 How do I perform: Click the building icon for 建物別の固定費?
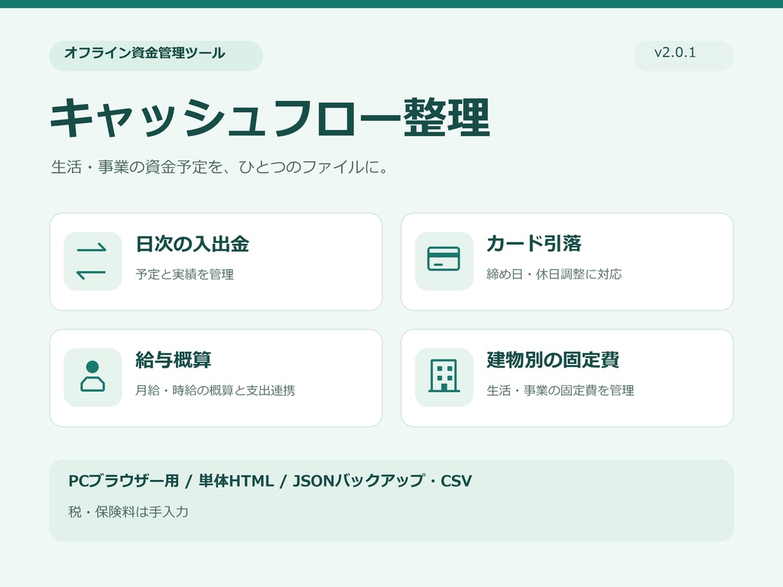(444, 378)
